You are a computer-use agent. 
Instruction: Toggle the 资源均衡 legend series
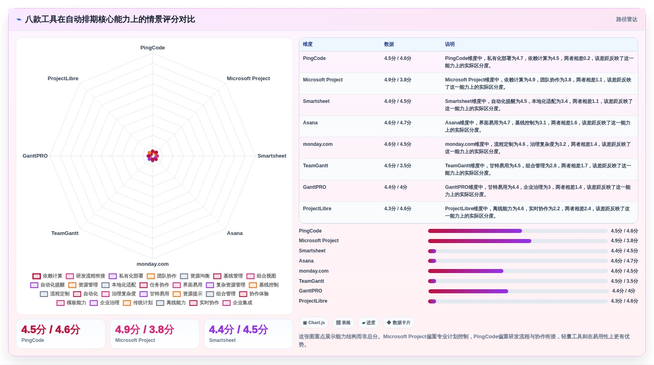tap(195, 276)
